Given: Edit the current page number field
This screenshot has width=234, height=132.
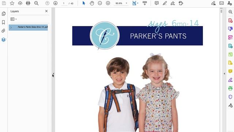Looking at the screenshot, I should 64,3.
